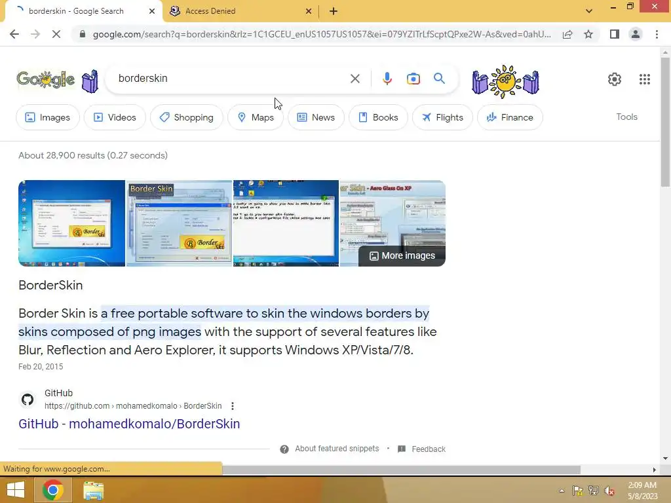
Task: Click the Action Center flag icon
Action: (x=577, y=491)
